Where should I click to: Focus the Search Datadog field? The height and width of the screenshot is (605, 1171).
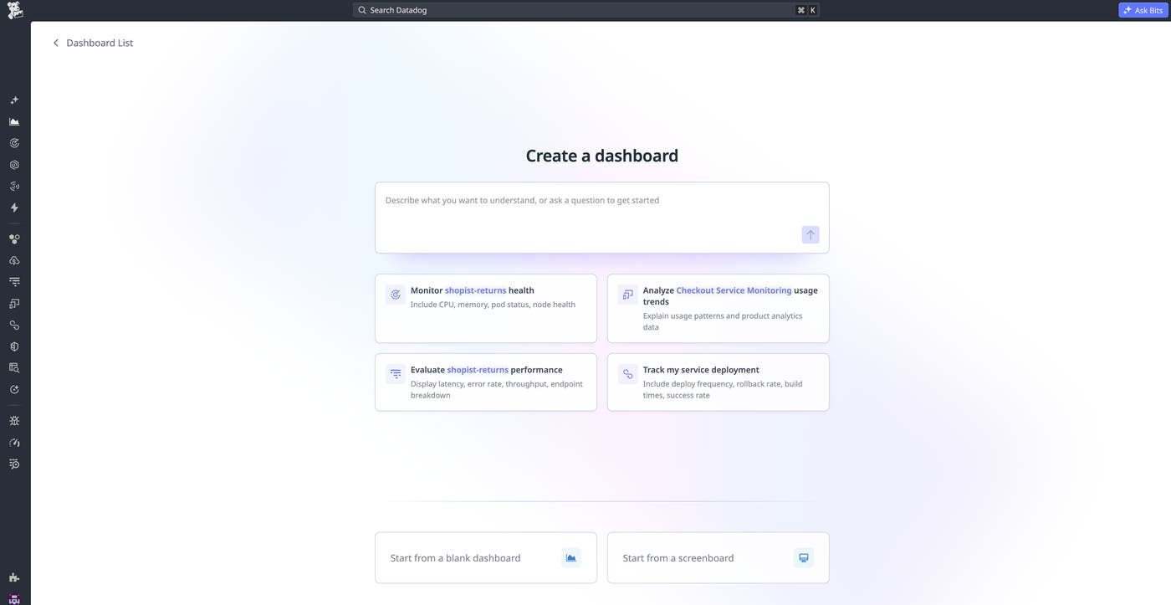pos(585,10)
